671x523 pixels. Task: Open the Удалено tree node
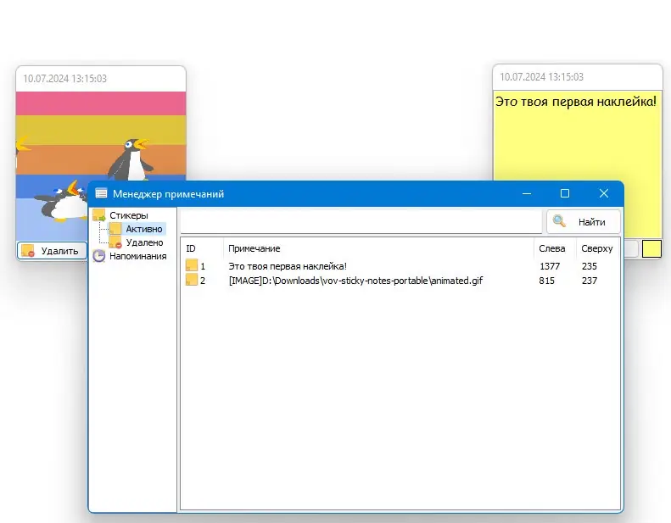(x=144, y=242)
